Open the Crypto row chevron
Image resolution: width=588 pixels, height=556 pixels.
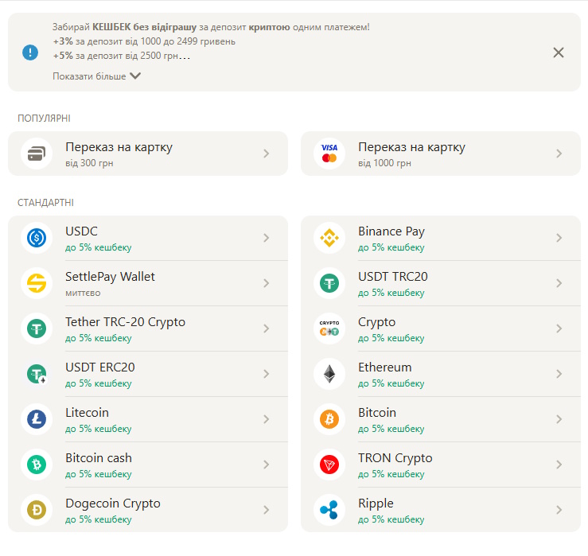[x=559, y=329]
